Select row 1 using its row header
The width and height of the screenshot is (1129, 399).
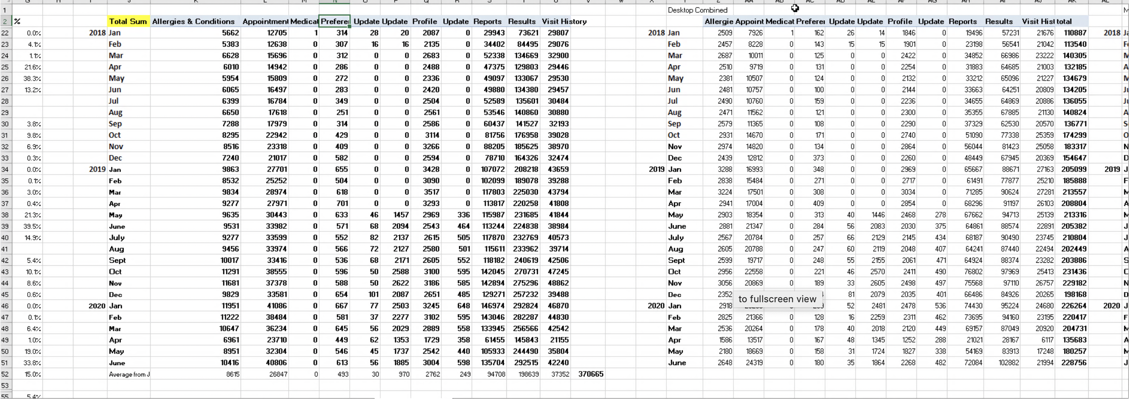5,10
